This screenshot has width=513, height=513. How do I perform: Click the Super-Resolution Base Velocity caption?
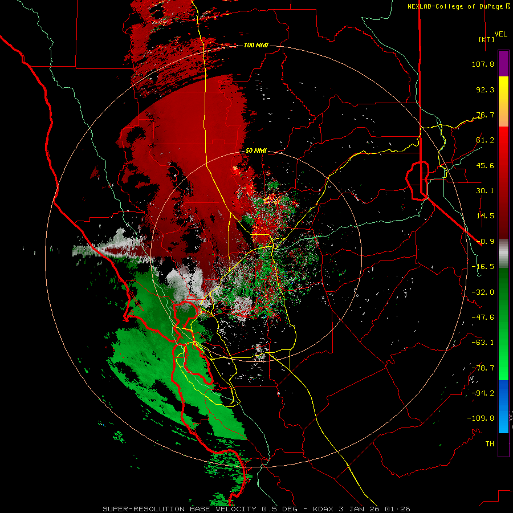[x=256, y=509]
